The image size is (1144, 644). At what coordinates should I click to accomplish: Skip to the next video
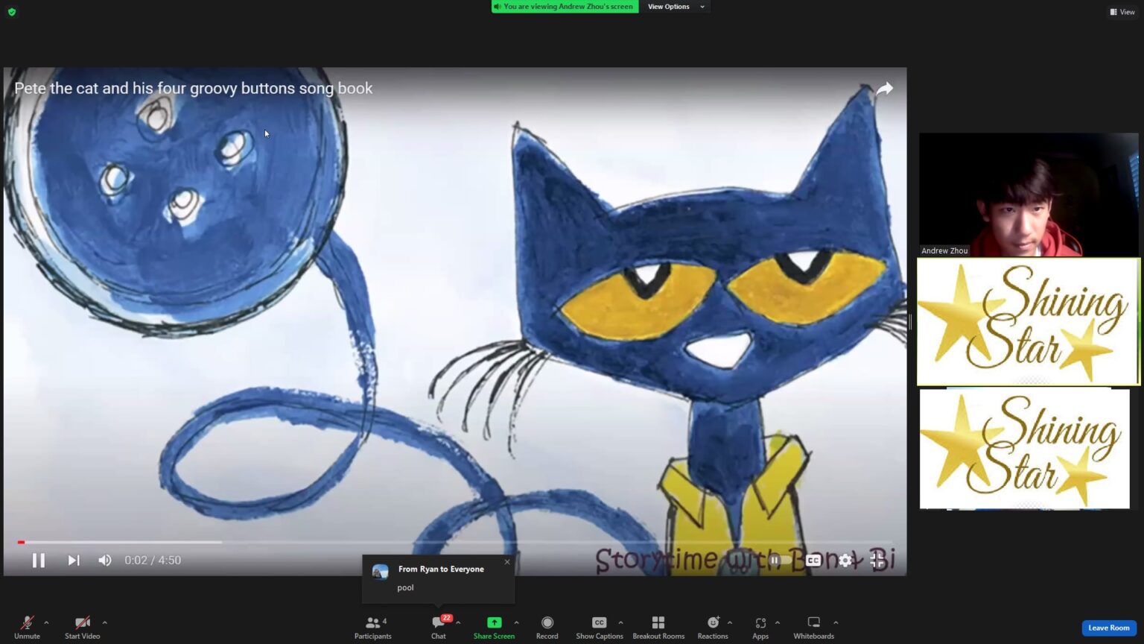coord(73,560)
